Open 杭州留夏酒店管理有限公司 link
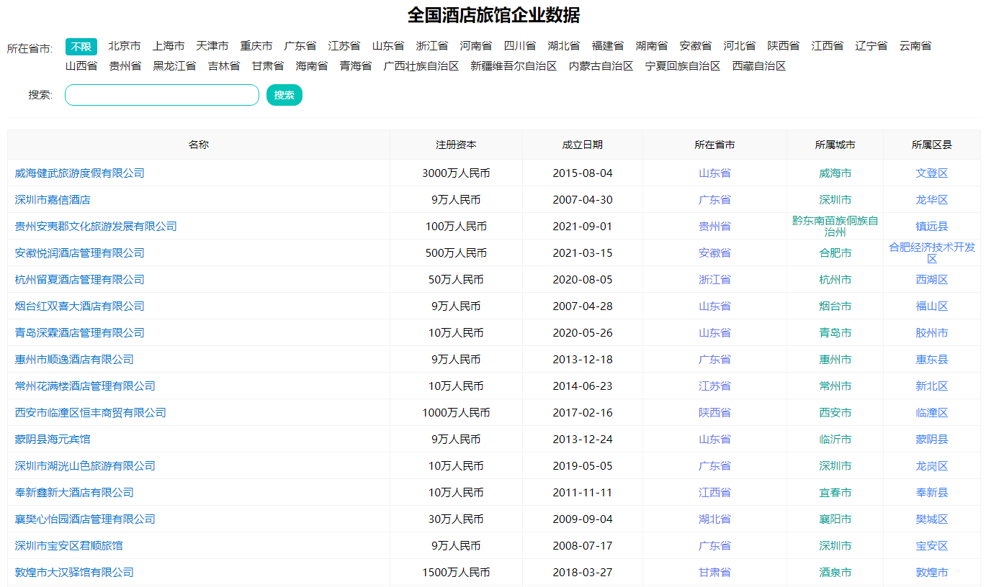The image size is (986, 587). click(80, 280)
